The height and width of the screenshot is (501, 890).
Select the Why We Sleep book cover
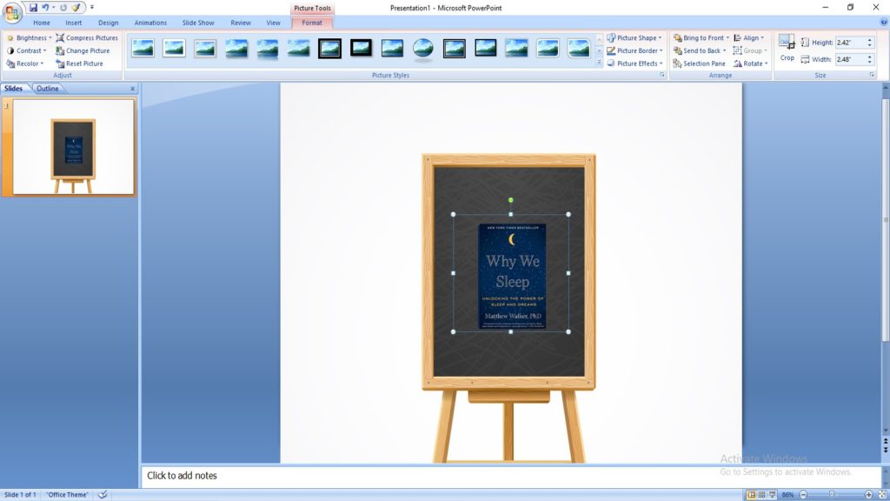(512, 276)
